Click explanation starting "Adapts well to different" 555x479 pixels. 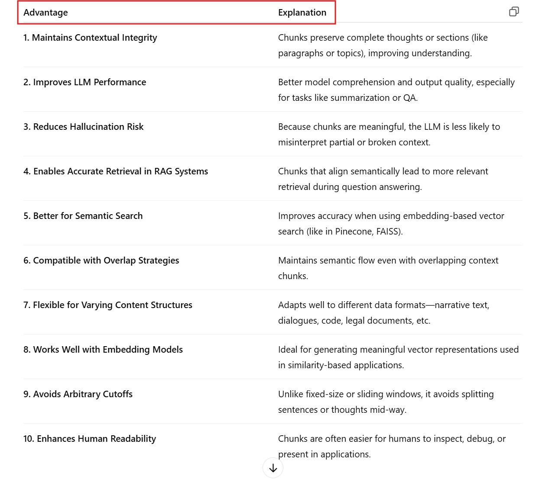[x=383, y=313]
